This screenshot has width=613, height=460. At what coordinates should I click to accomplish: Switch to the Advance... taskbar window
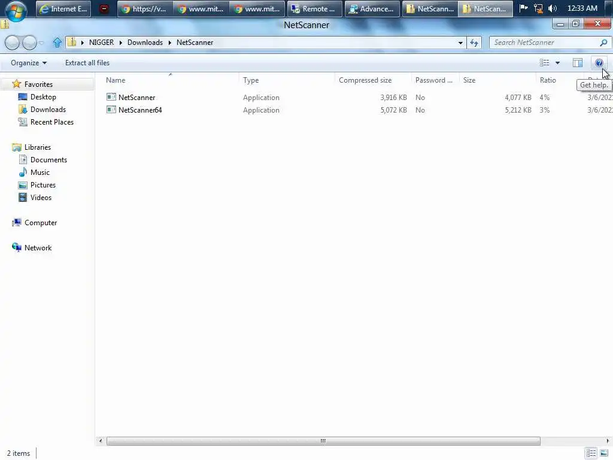(372, 8)
